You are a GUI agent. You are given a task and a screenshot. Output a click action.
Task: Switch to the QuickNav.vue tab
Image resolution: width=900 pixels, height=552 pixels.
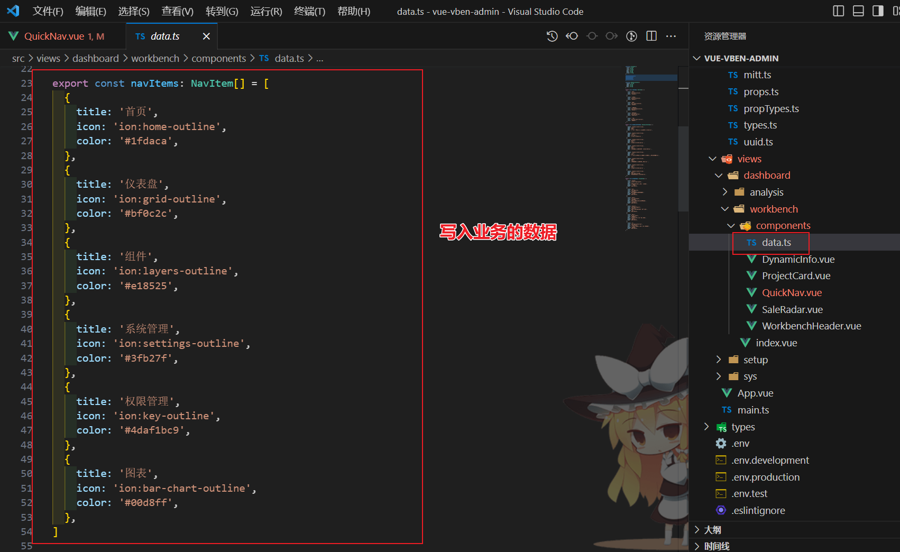coord(63,36)
